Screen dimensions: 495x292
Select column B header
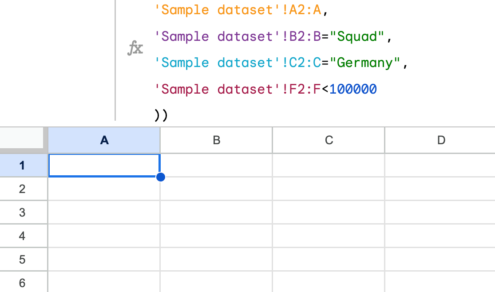(x=216, y=140)
